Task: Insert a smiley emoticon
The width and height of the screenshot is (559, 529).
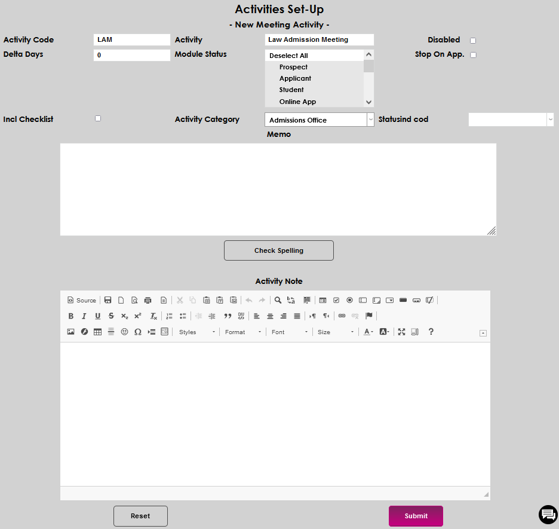Action: 124,332
